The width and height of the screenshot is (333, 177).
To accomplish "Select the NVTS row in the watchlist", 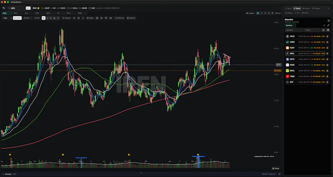I will [307, 59].
